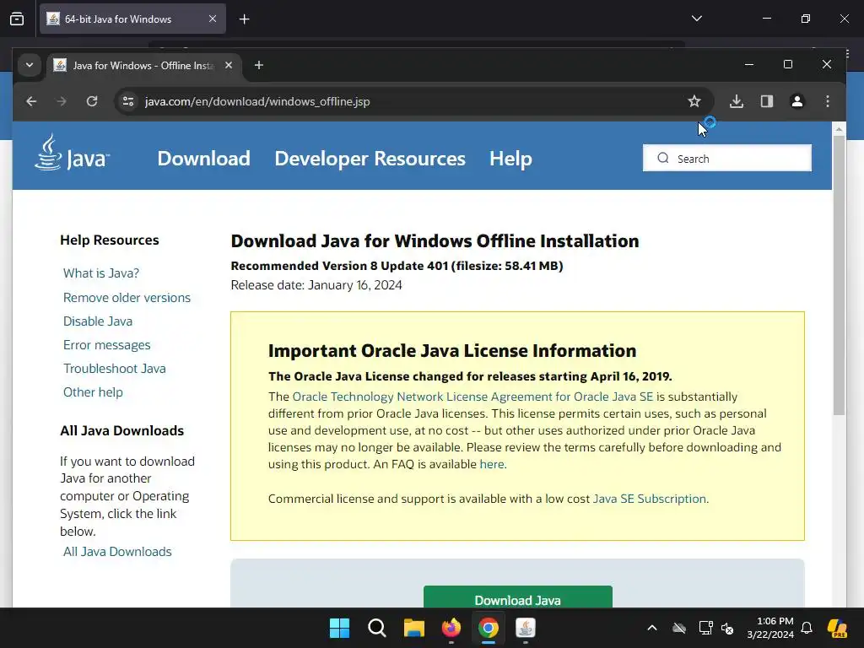The width and height of the screenshot is (864, 648).
Task: Open Chrome three-dot menu
Action: [x=828, y=101]
